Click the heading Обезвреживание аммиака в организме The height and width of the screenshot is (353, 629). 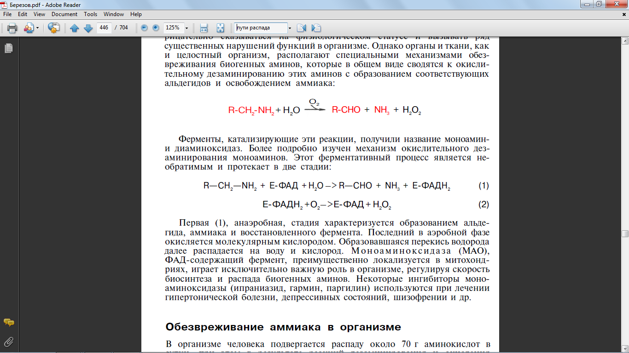point(283,327)
